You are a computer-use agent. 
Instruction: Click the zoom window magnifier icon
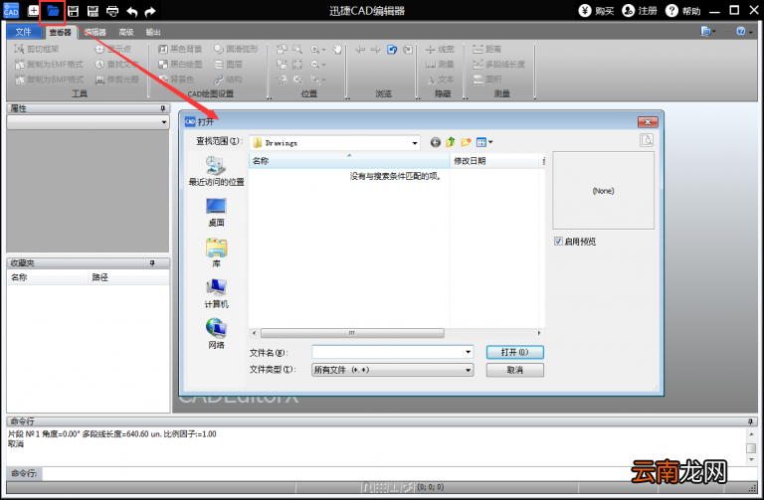tap(297, 49)
